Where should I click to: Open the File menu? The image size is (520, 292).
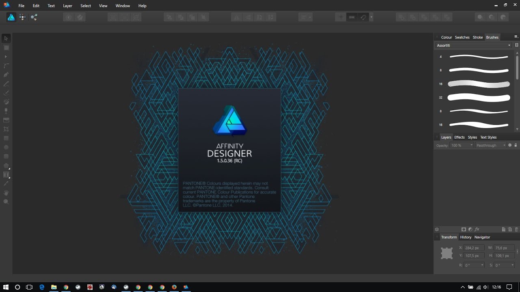click(21, 6)
